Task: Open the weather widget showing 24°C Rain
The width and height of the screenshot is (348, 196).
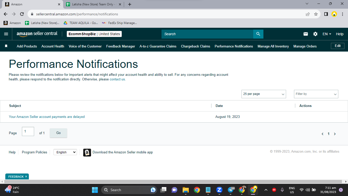Action: (x=12, y=190)
